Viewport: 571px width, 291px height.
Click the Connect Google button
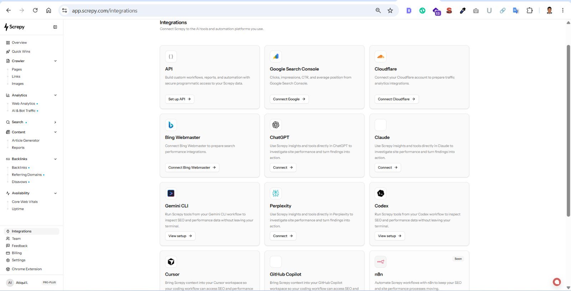coord(289,99)
